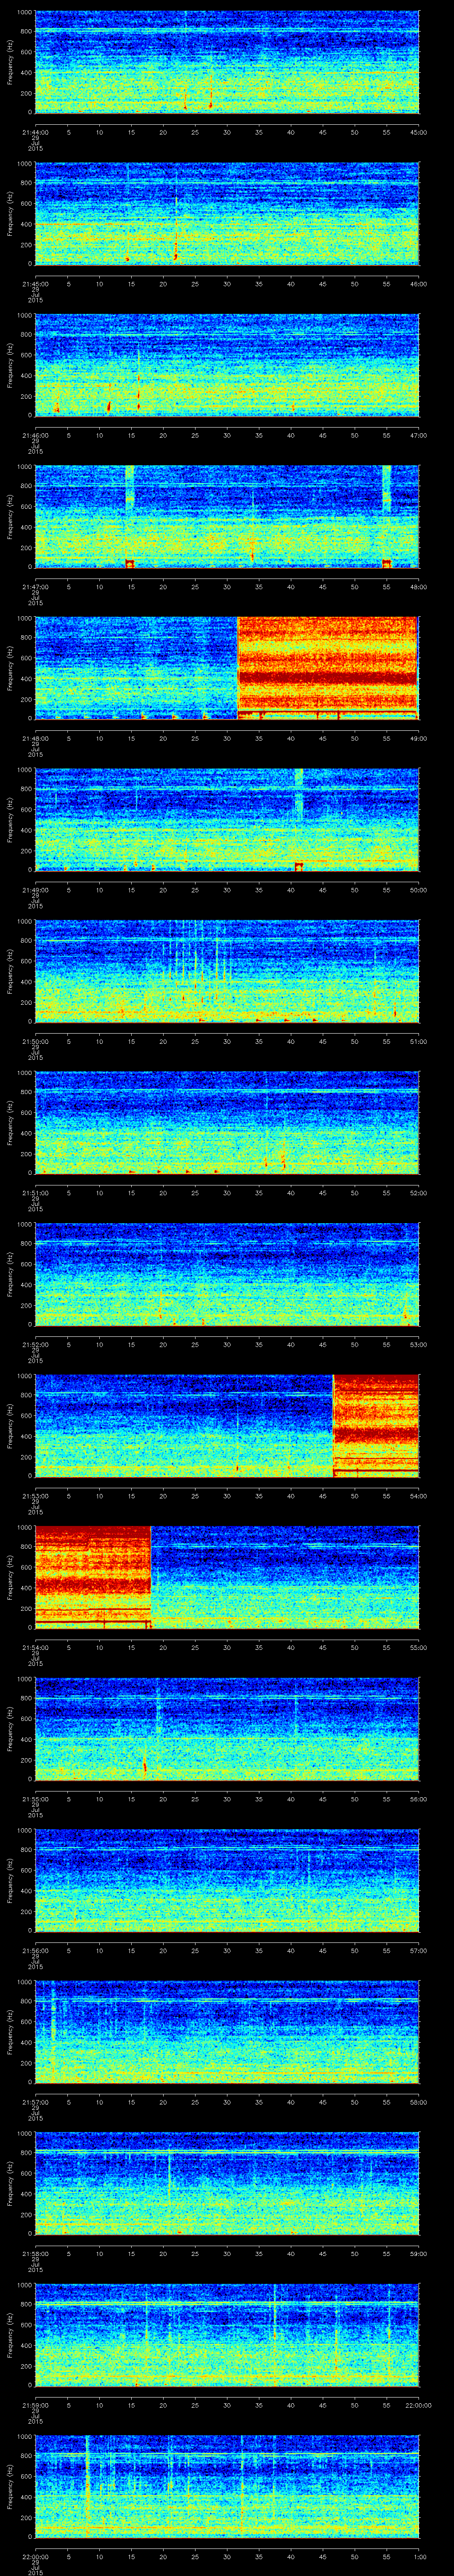This screenshot has width=454, height=2576.
Task: Click the 21:44:00 start time label
Action: click(35, 132)
